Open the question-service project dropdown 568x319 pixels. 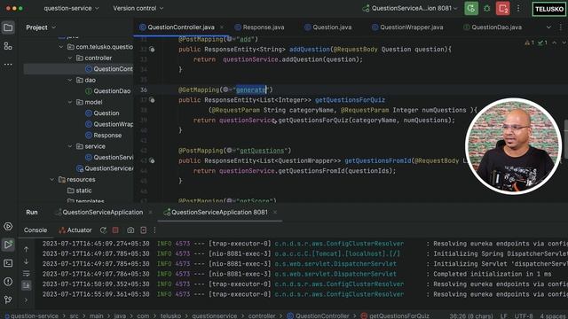(x=71, y=8)
